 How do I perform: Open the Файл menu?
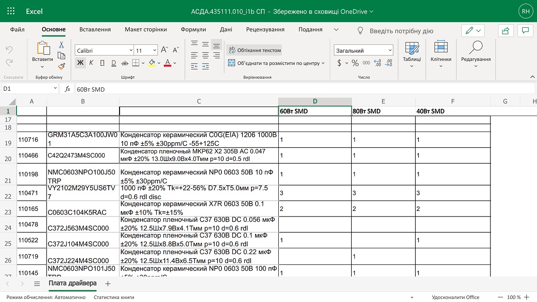click(x=17, y=30)
